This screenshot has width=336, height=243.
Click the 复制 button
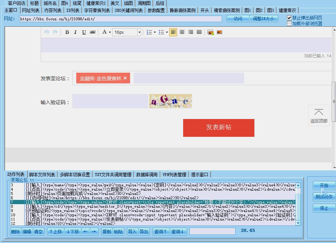(107, 232)
